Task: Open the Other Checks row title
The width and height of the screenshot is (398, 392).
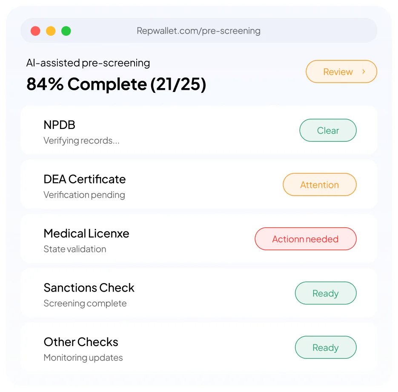Action: tap(81, 342)
